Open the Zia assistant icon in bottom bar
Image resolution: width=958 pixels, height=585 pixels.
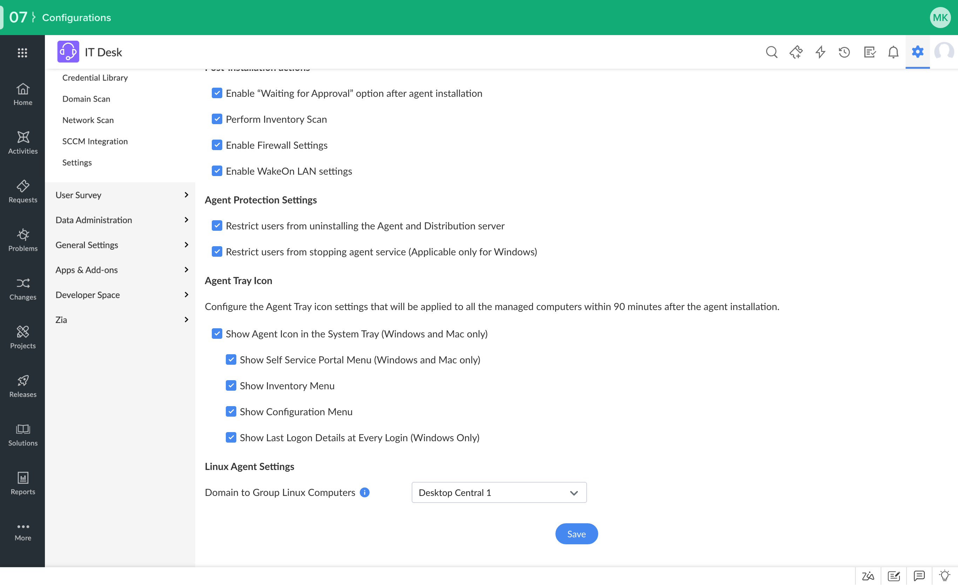tap(868, 576)
